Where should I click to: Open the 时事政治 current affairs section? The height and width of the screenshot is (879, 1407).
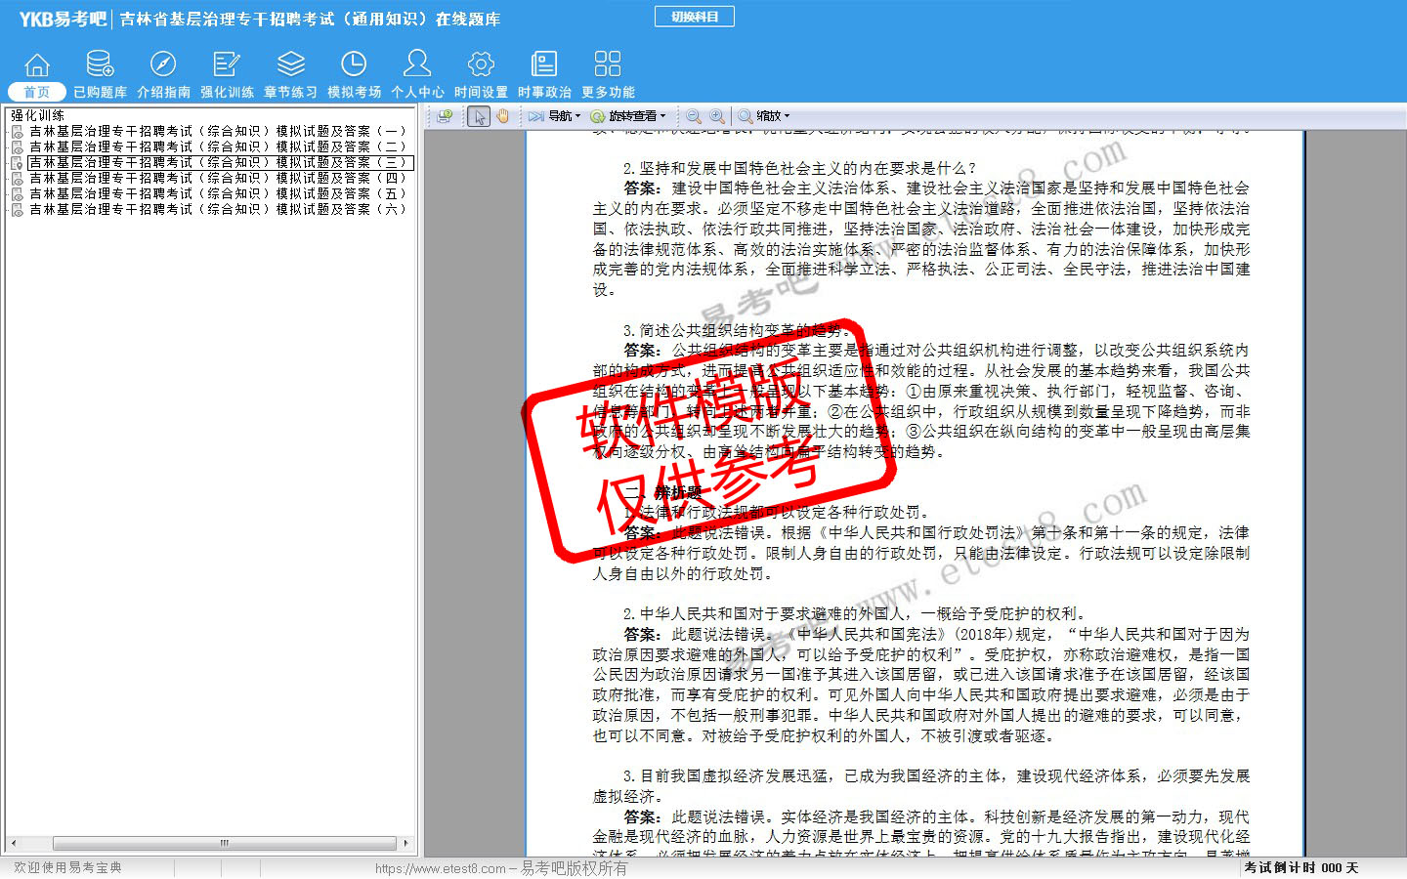(x=544, y=75)
